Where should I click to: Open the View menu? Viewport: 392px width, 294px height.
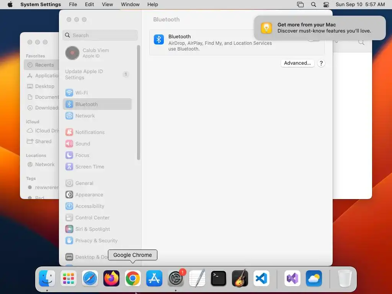tap(107, 5)
